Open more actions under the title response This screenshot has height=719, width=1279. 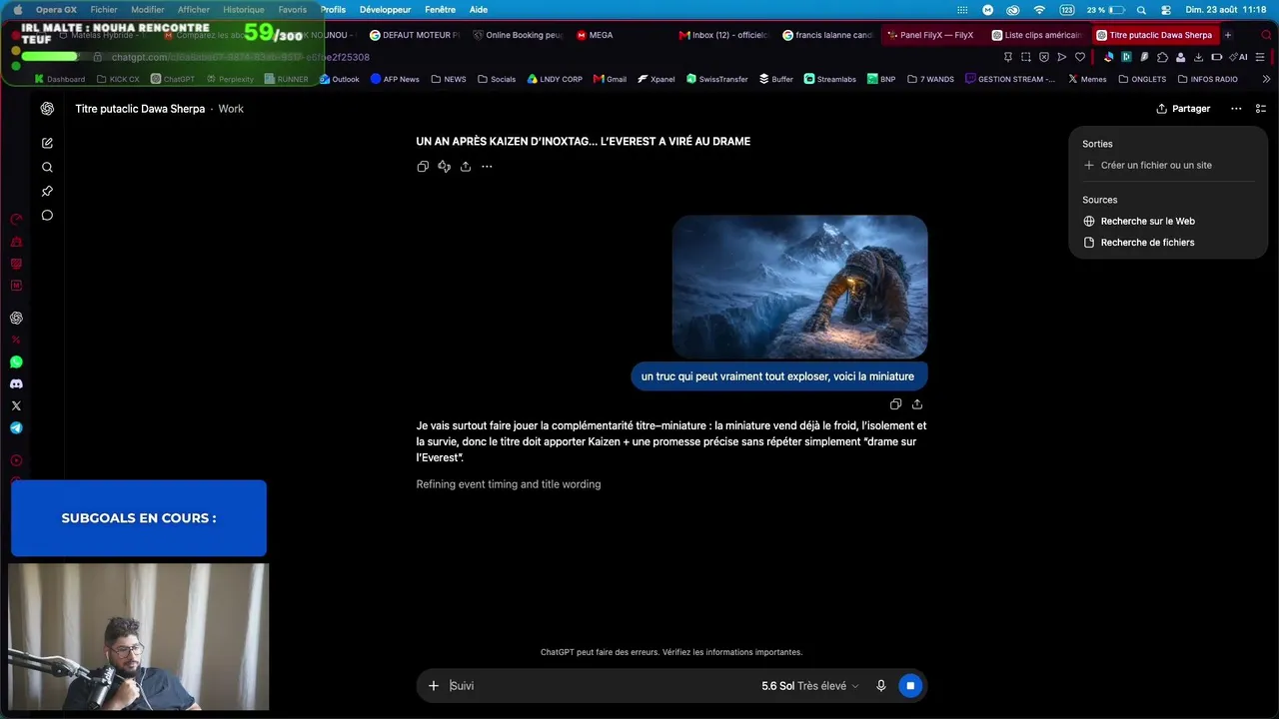pos(487,167)
